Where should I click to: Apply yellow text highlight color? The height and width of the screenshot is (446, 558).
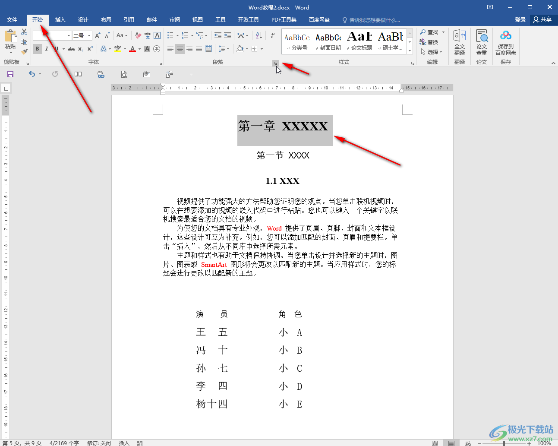[118, 49]
